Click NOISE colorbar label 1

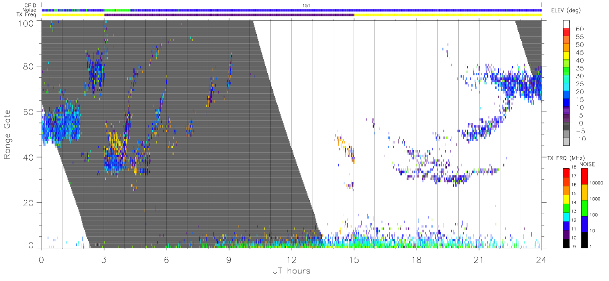(x=591, y=246)
